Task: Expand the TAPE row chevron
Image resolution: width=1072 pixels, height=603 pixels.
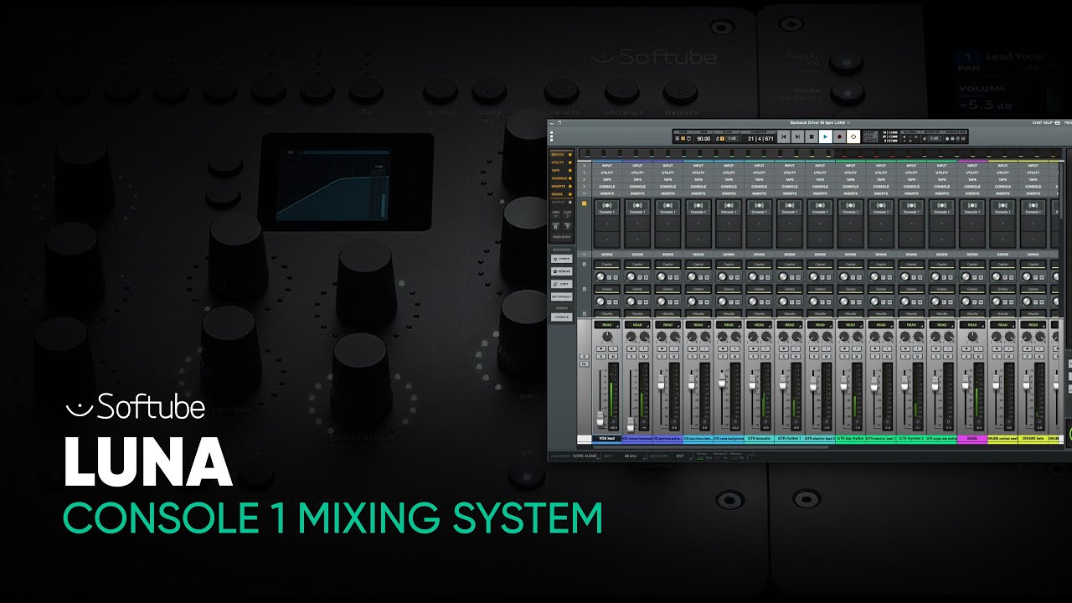Action: click(584, 179)
